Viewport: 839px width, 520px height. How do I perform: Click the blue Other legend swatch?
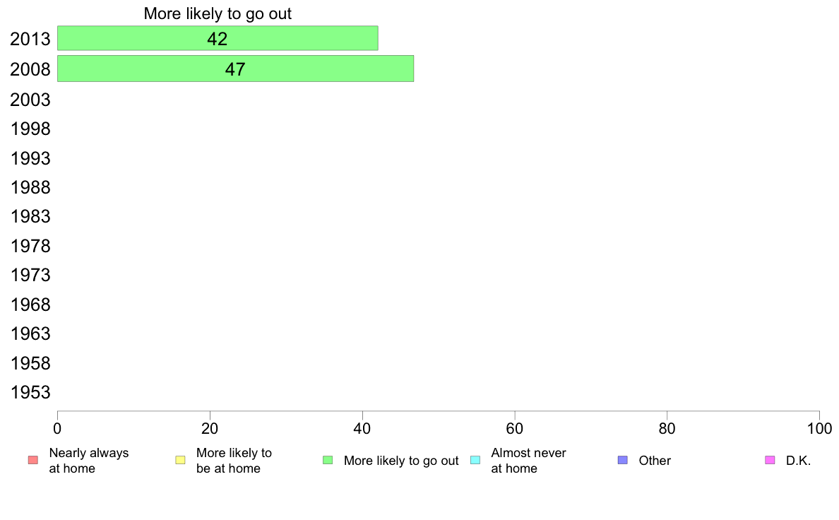click(x=622, y=460)
